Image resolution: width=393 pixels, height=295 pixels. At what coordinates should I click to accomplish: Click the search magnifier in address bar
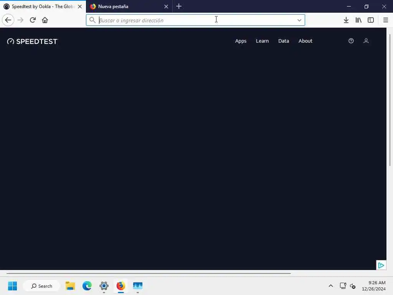pos(92,20)
